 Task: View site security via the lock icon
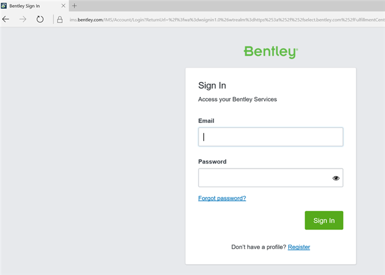pyautogui.click(x=59, y=19)
